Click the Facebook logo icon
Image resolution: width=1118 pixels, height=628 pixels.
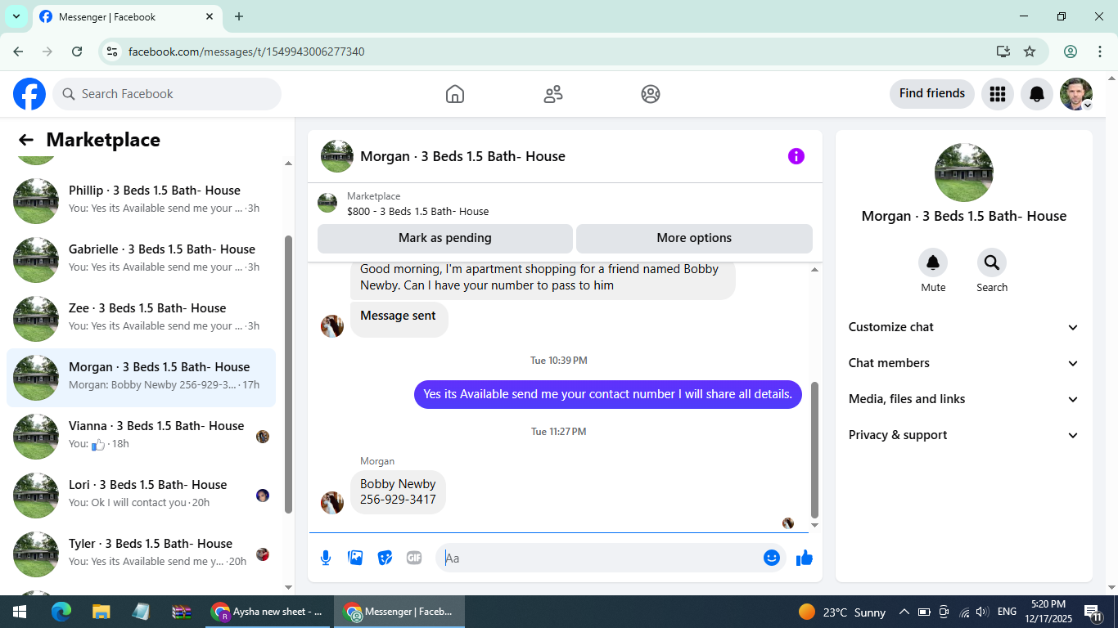coord(29,94)
